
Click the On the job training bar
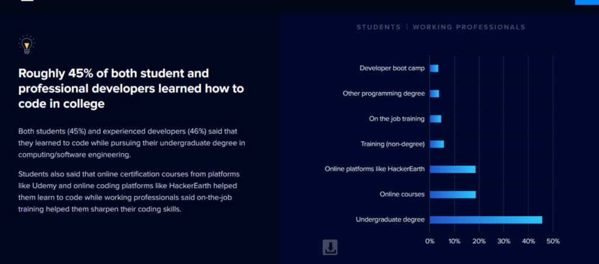pos(435,119)
